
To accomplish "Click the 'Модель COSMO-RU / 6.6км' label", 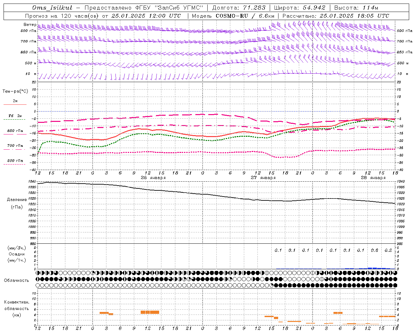I will pyautogui.click(x=233, y=16).
